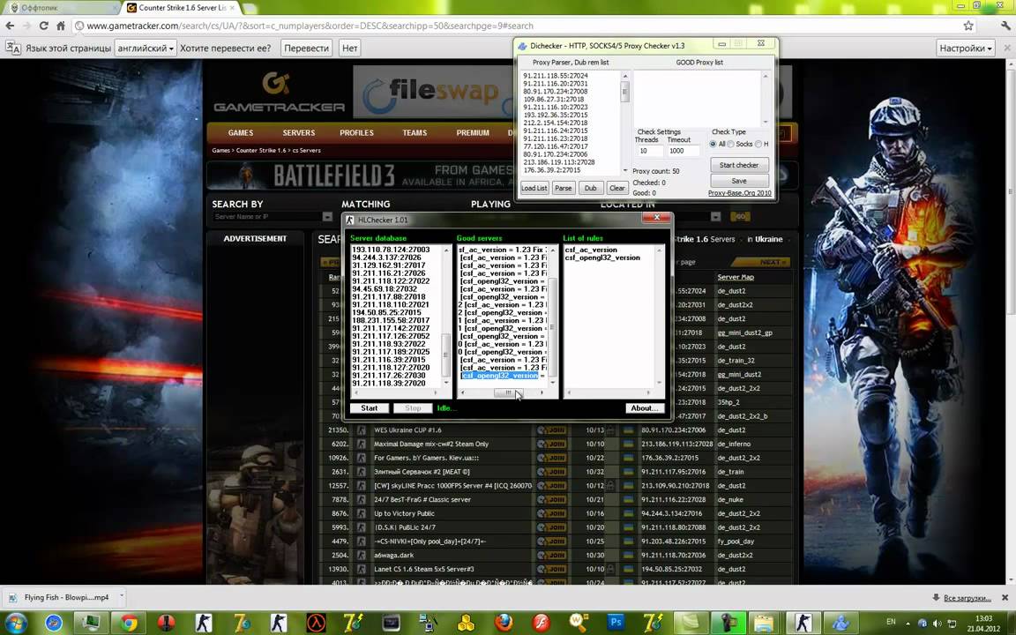
Task: Click Start button in HLChecker
Action: point(370,408)
